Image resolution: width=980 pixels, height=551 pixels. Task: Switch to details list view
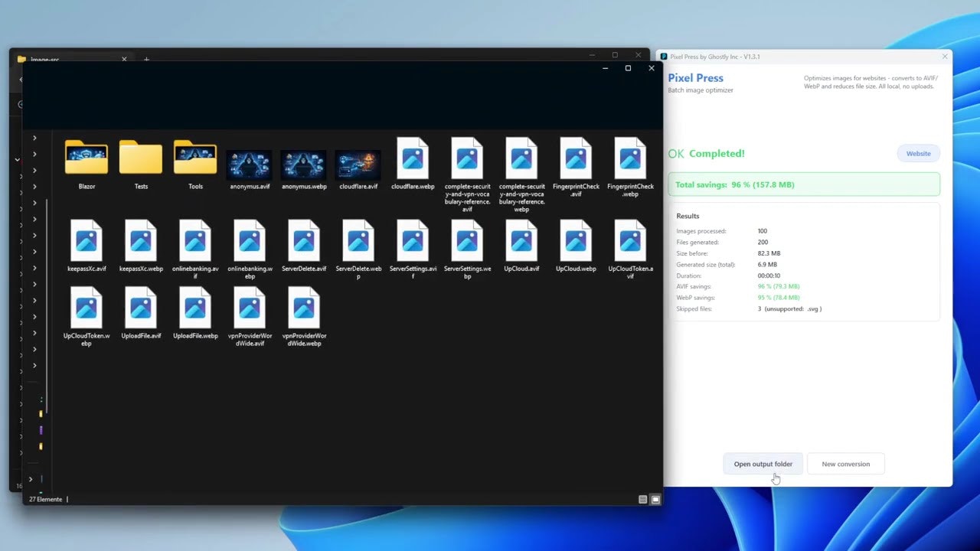tap(643, 500)
